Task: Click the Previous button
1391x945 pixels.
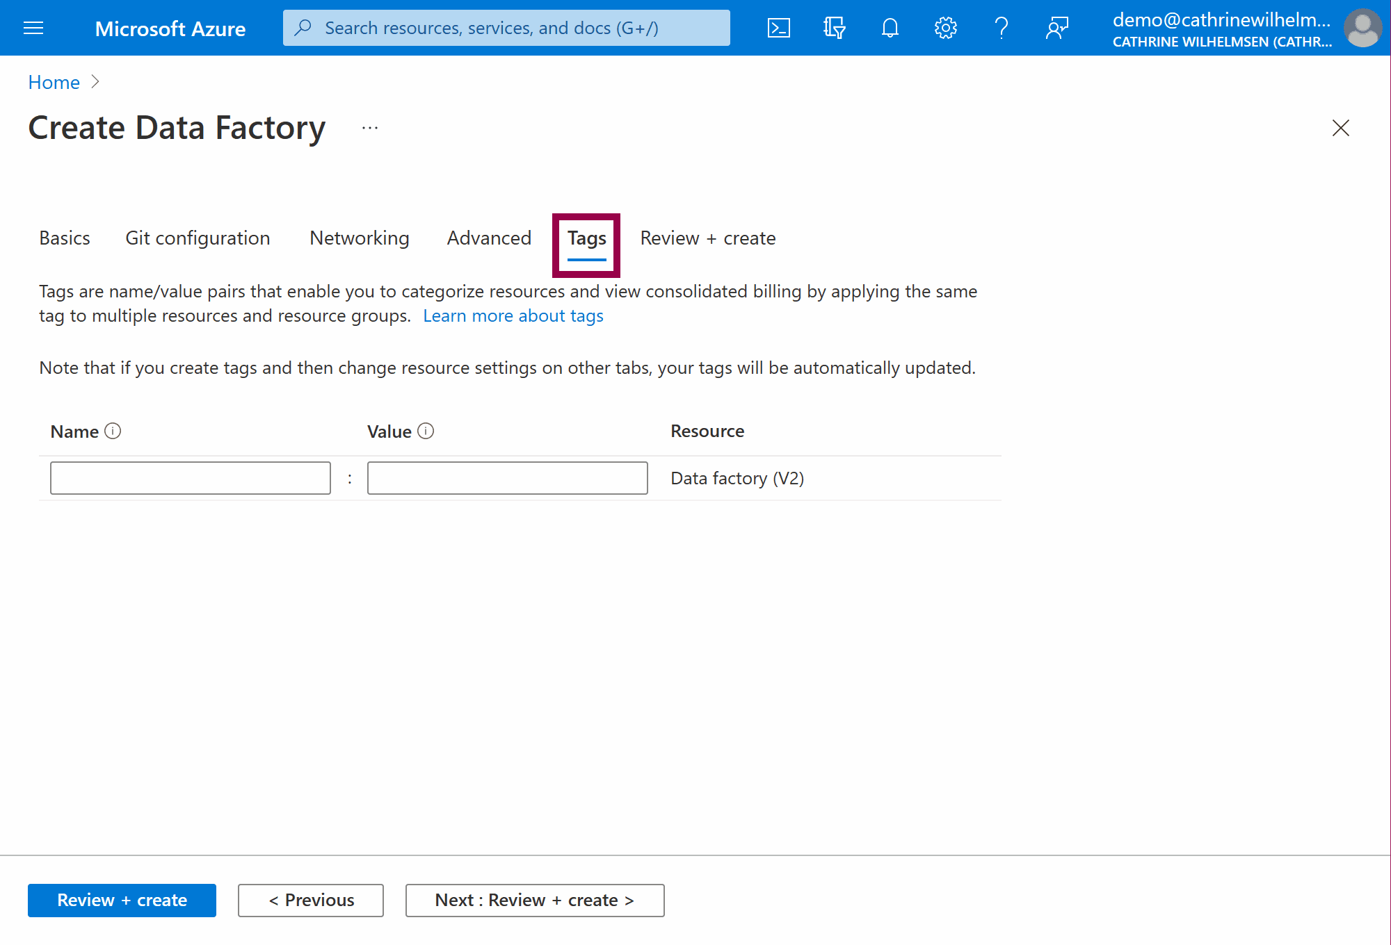Action: [x=310, y=900]
